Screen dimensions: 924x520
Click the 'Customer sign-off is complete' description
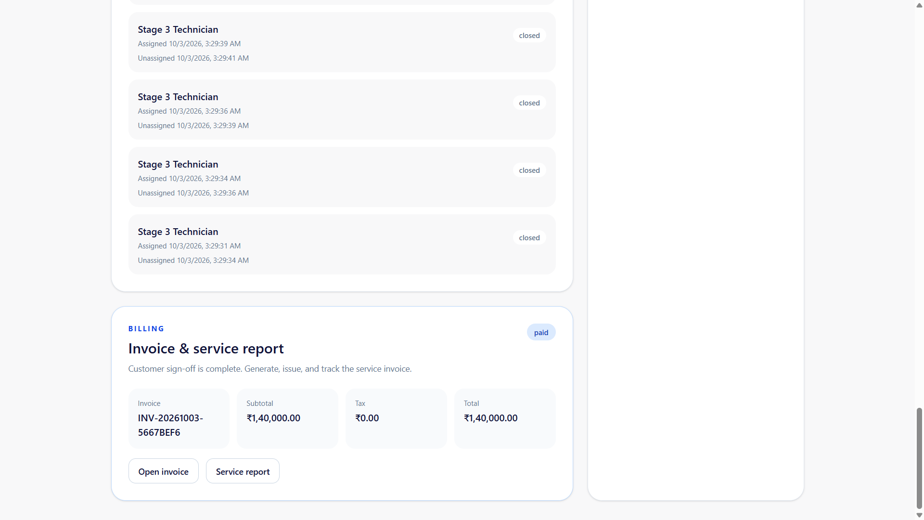[270, 369]
